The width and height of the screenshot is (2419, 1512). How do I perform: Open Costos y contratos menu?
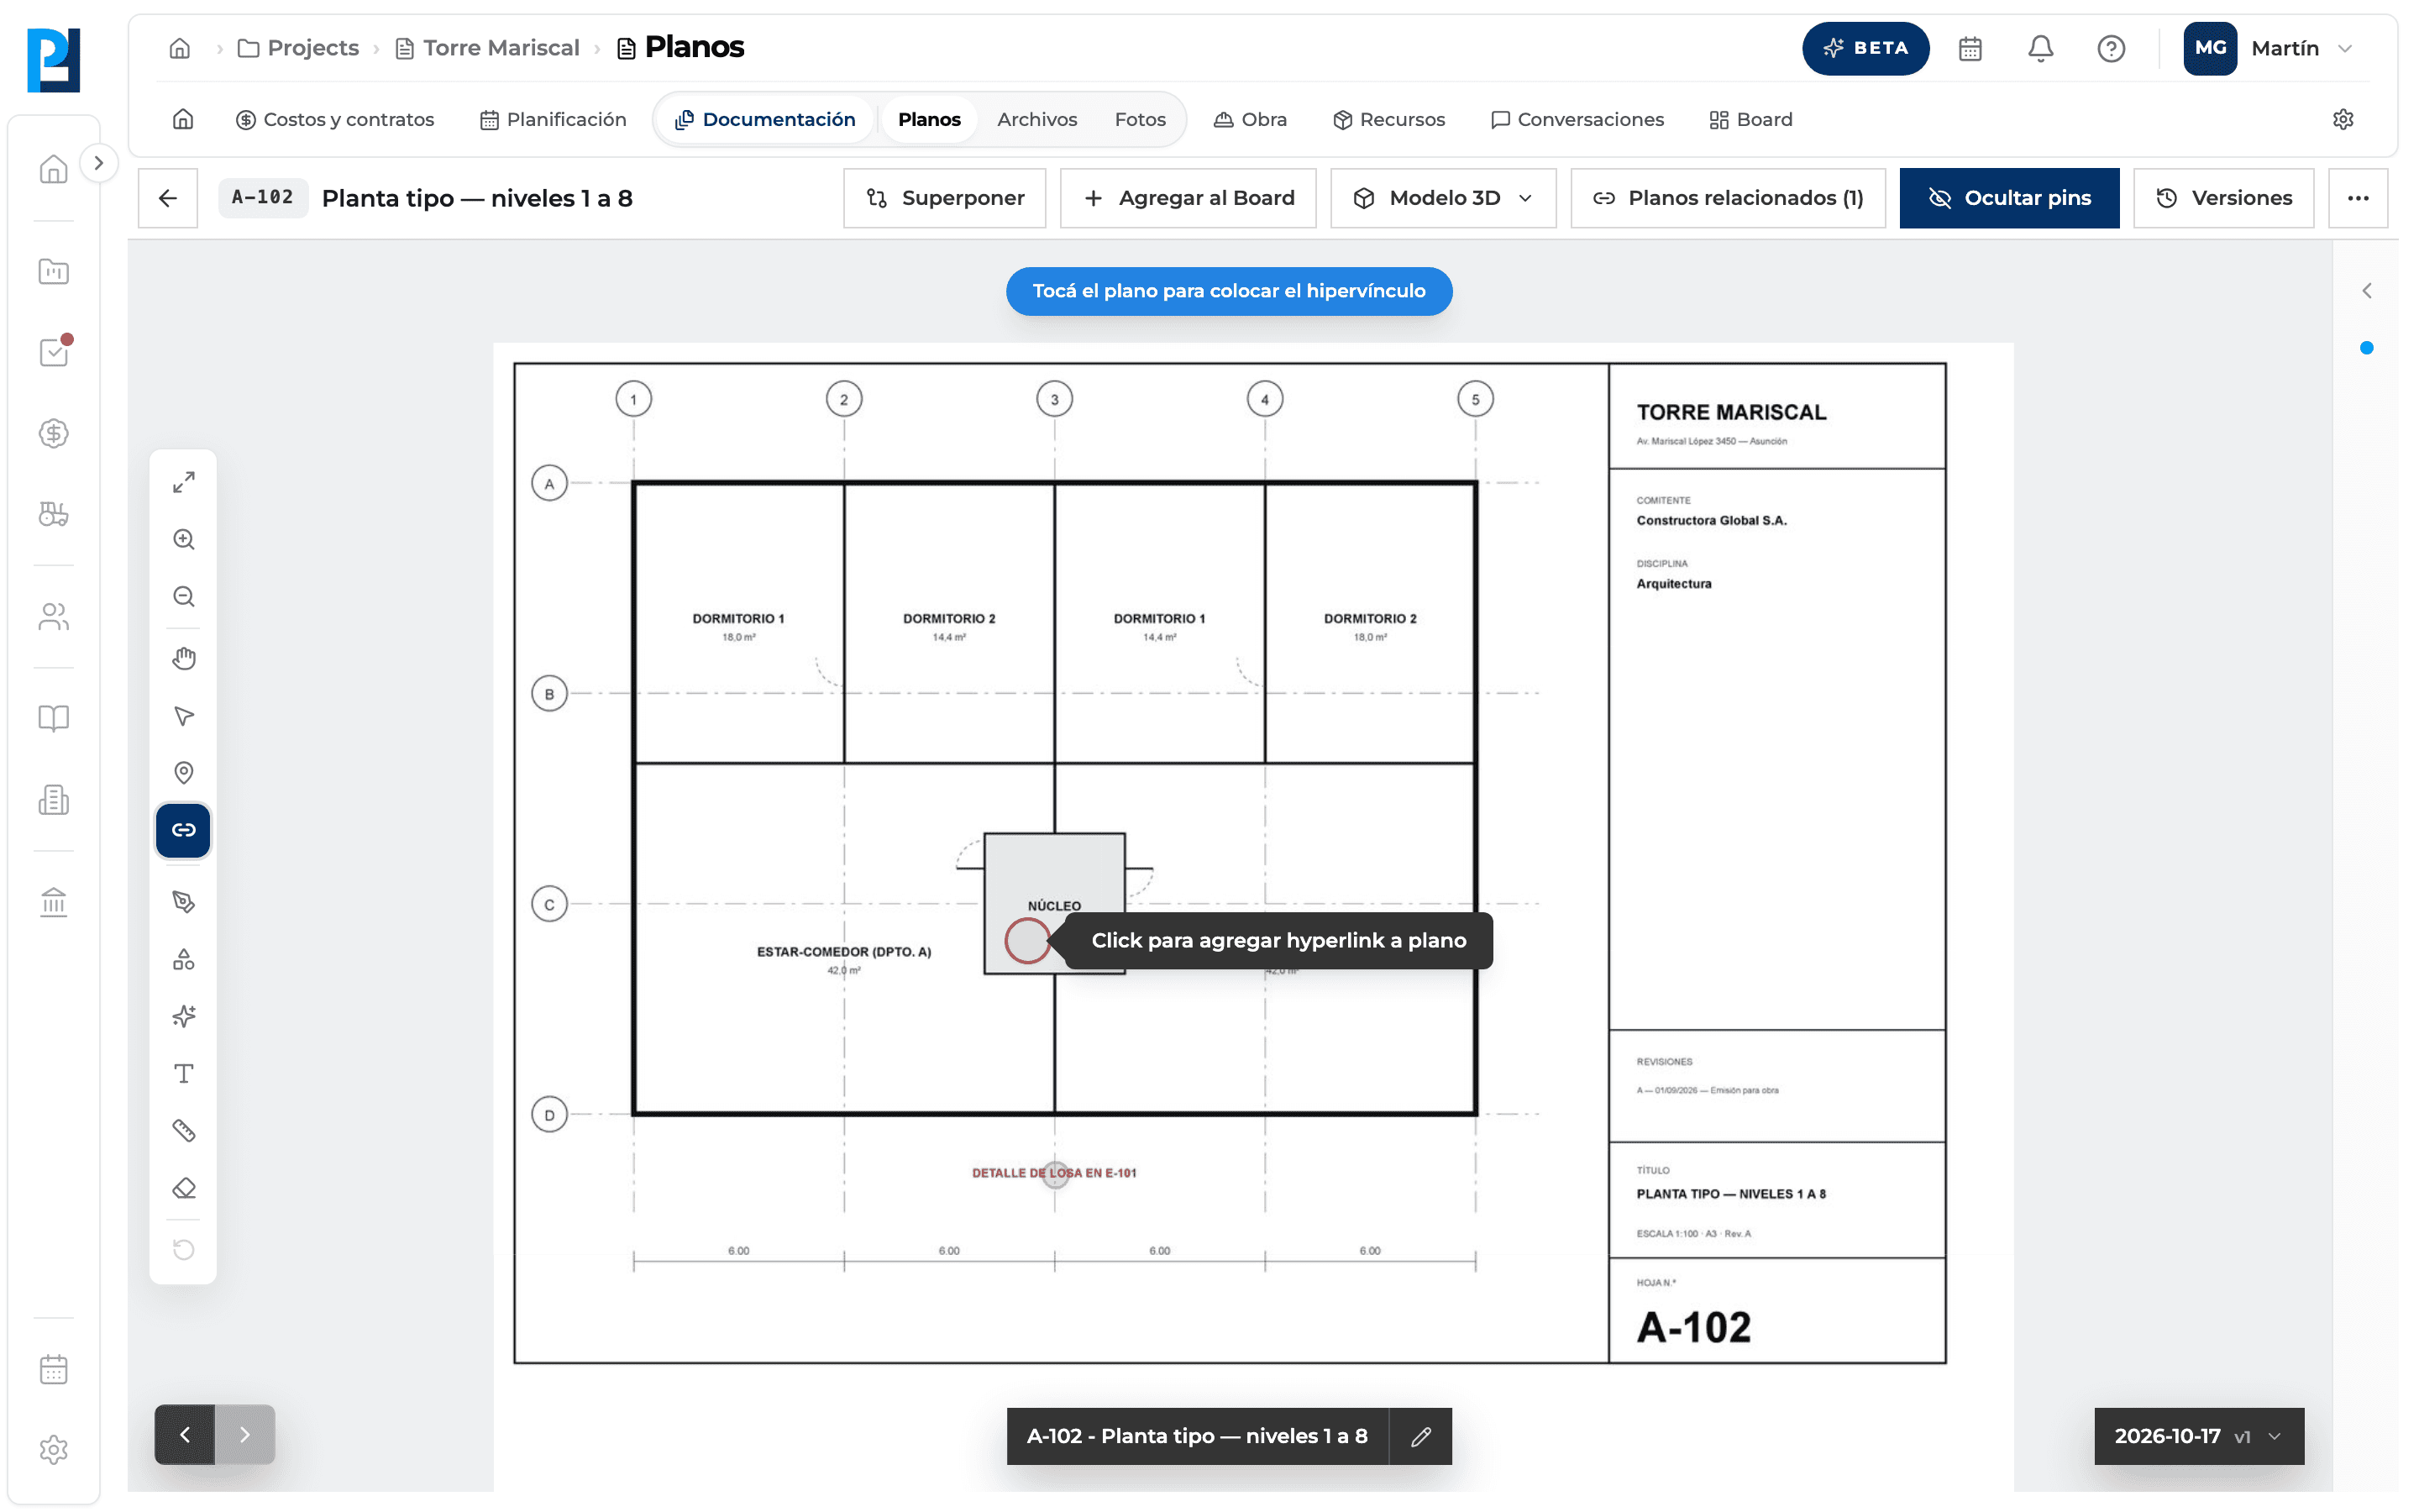click(335, 119)
